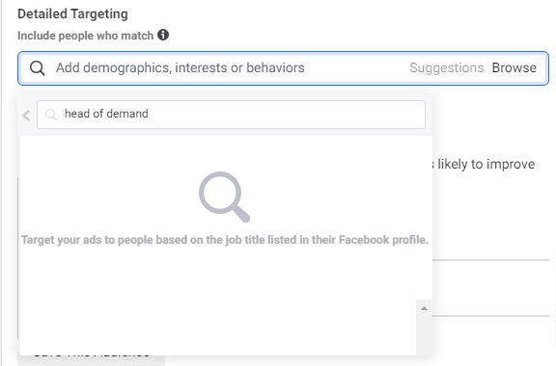Go back using the left chevron in dropdown
This screenshot has width=556, height=366.
coord(26,115)
